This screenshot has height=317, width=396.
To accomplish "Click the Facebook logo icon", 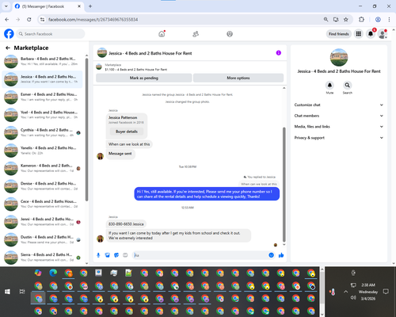I will 9,34.
